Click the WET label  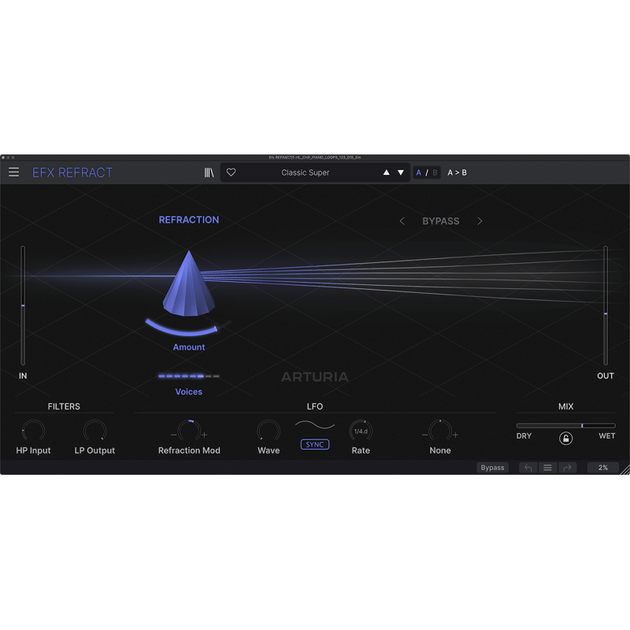pyautogui.click(x=606, y=436)
